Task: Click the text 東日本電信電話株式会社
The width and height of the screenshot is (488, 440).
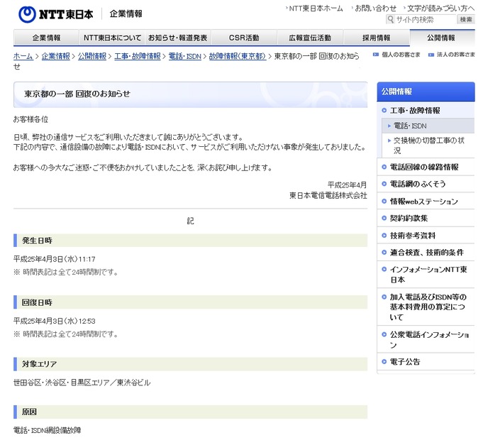Action: [x=328, y=196]
